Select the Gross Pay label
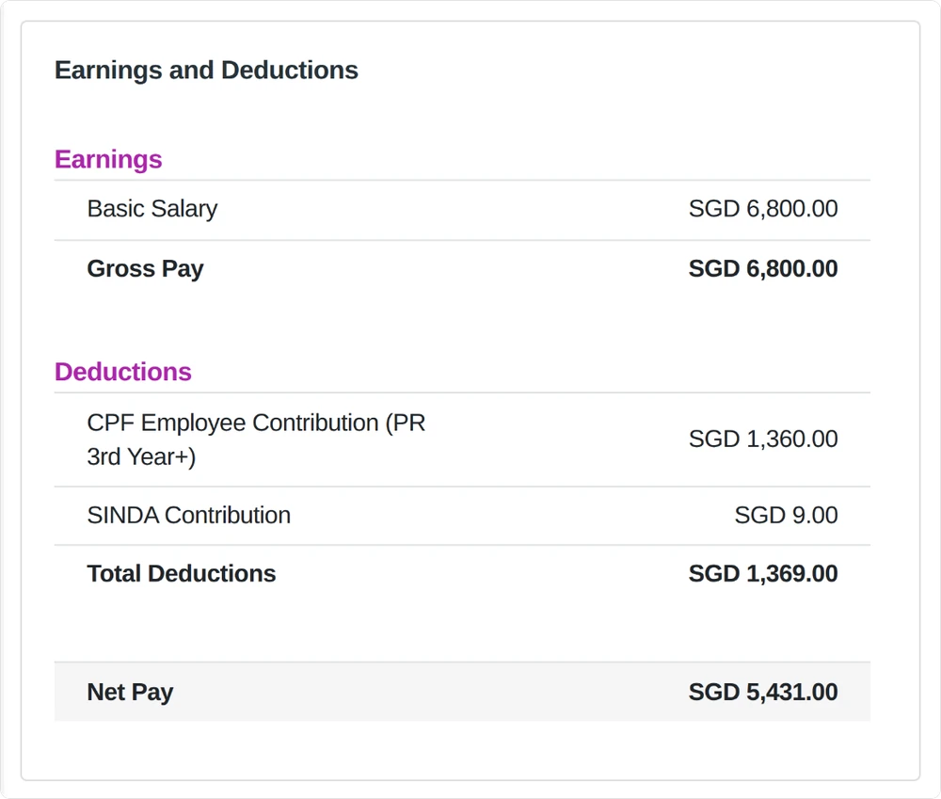Image resolution: width=941 pixels, height=799 pixels. (x=145, y=268)
